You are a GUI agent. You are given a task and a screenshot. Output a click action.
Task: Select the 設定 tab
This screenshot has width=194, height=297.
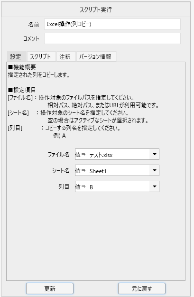point(16,56)
